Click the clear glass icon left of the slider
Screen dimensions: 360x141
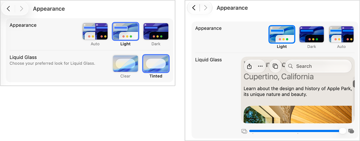244,131
